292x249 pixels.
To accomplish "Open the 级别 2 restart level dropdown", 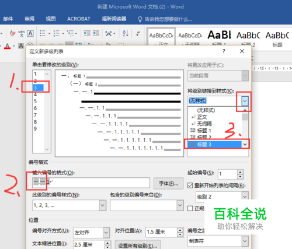I will click(x=245, y=197).
